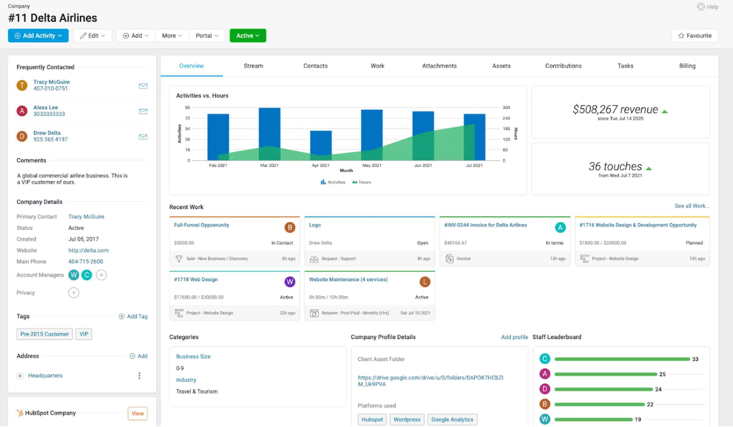Click the Help icon at top right
Screen dimensions: 733x427
(x=701, y=7)
